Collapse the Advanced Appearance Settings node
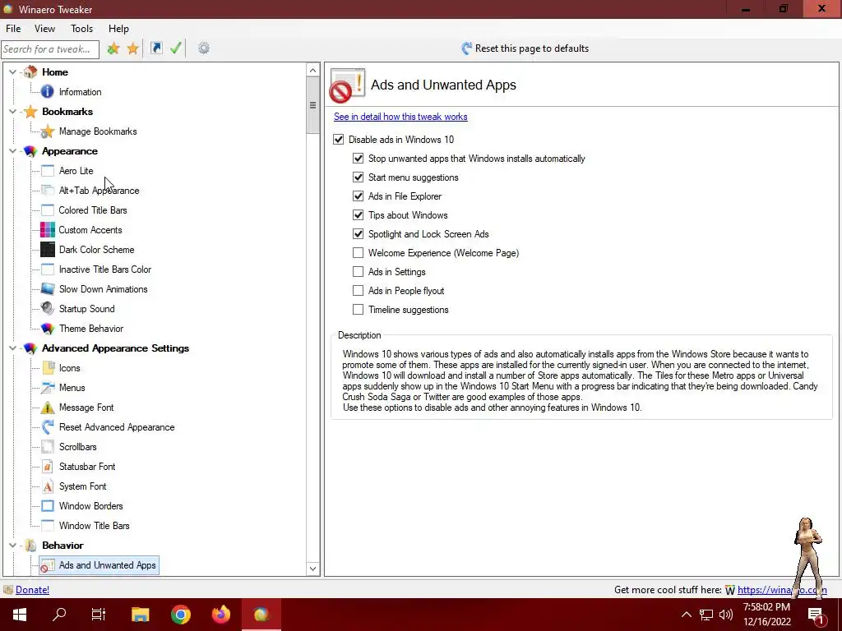Viewport: 842px width, 631px height. coord(12,348)
